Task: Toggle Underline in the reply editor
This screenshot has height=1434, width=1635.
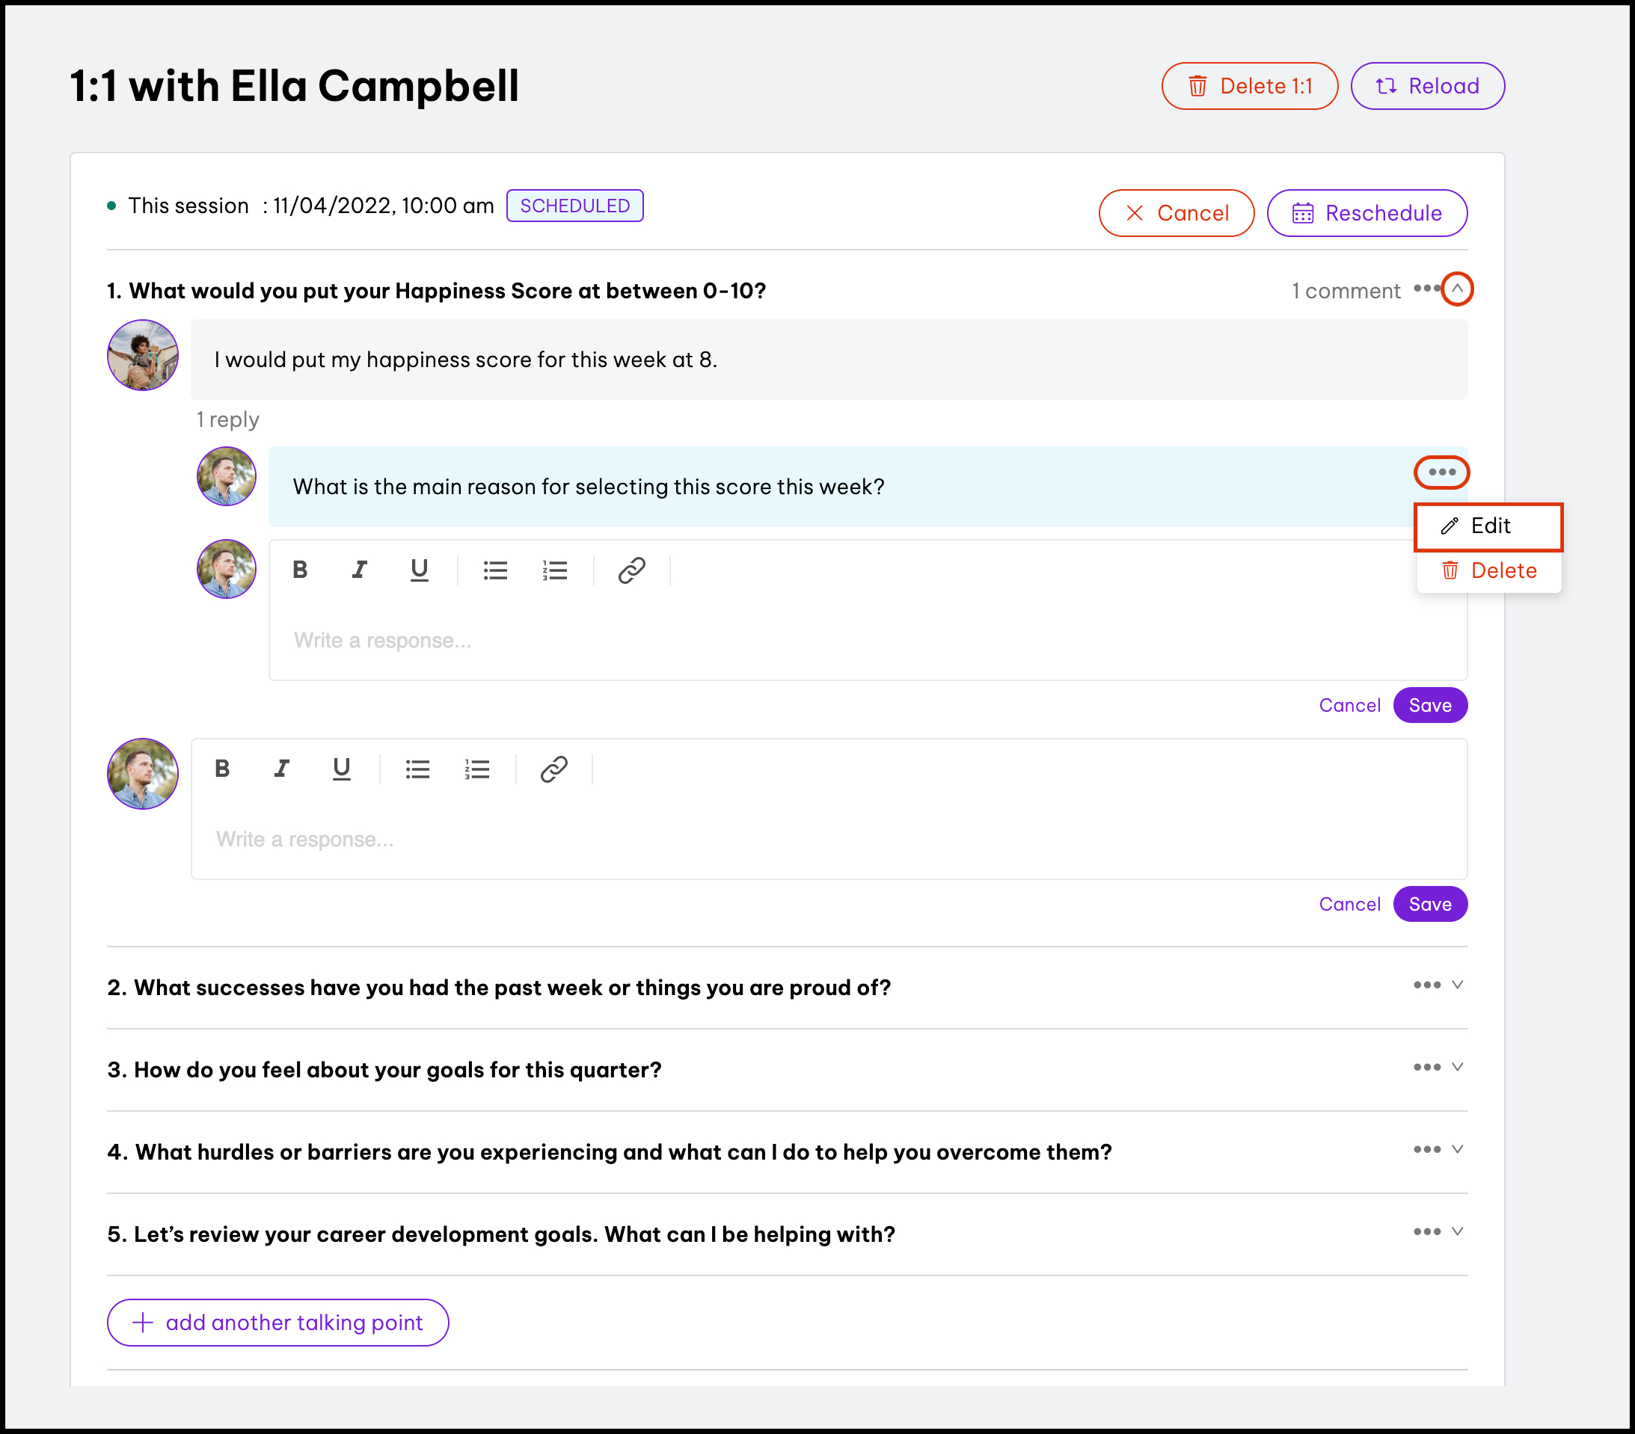Action: pos(418,570)
